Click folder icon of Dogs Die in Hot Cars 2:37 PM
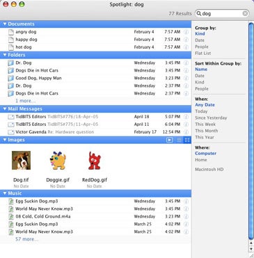The width and height of the screenshot is (254, 258). click(x=10, y=93)
